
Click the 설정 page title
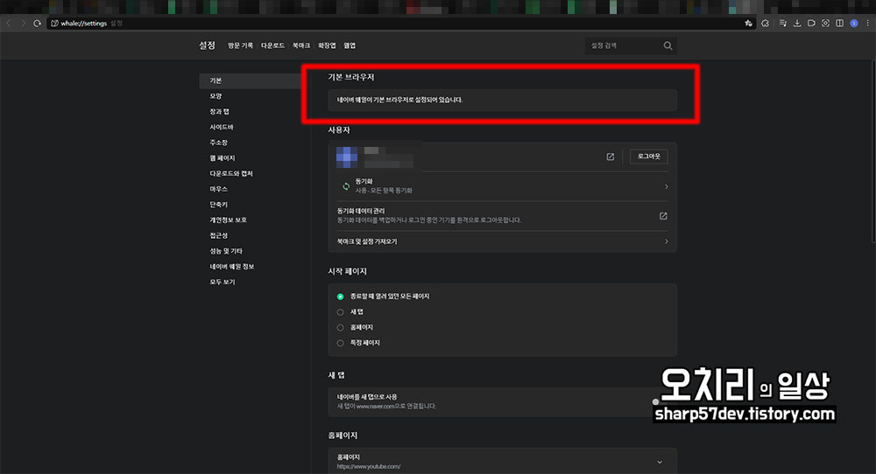(208, 45)
